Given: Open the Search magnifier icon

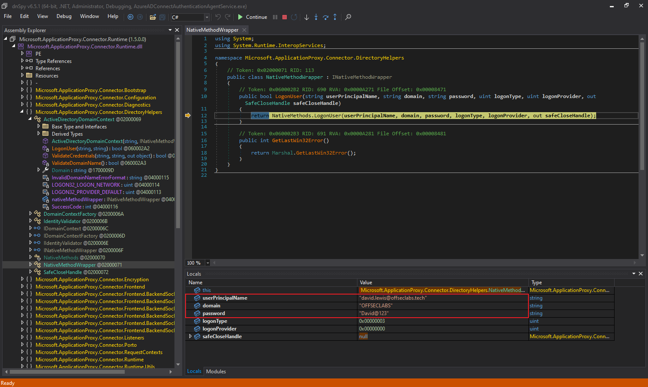Looking at the screenshot, I should coord(348,17).
